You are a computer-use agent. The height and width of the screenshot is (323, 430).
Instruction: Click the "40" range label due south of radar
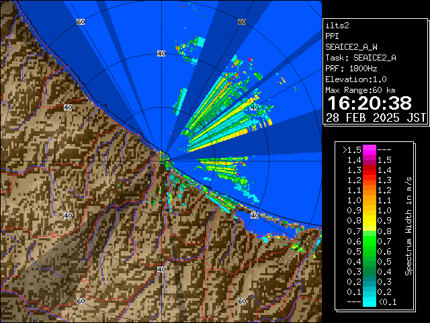pyautogui.click(x=161, y=269)
